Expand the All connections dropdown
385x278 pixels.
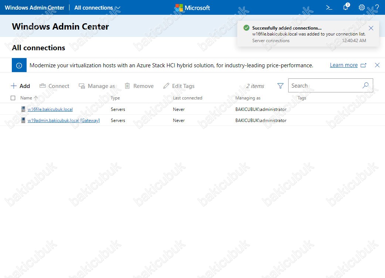97,8
